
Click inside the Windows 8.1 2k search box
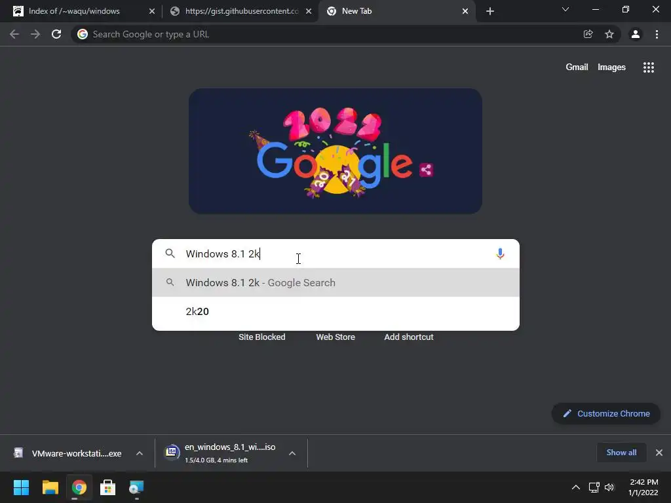(335, 253)
